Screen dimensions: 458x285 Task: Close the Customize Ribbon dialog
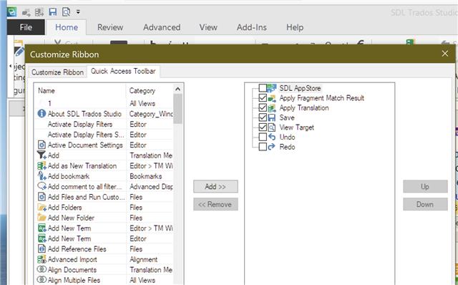click(445, 54)
